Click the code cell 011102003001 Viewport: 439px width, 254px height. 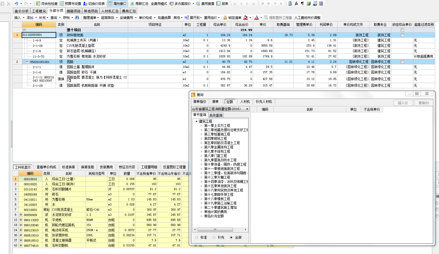39,35
